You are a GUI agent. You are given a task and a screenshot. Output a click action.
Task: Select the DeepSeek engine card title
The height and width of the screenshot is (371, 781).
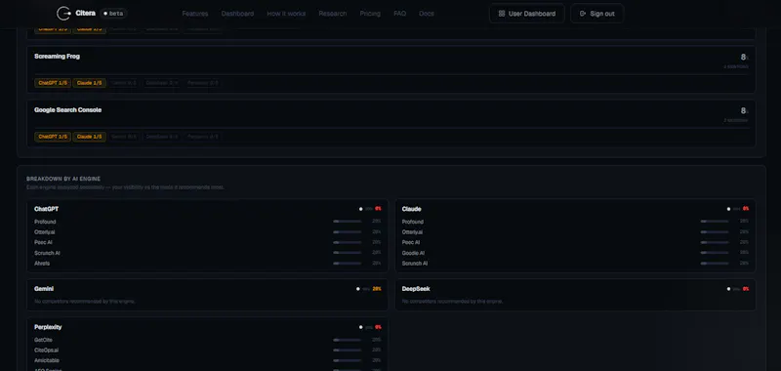(x=416, y=289)
